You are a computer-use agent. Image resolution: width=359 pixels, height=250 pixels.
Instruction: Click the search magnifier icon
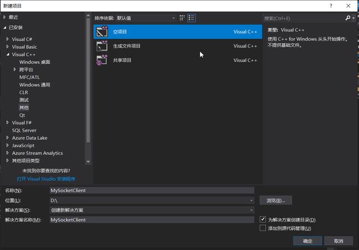coord(348,18)
